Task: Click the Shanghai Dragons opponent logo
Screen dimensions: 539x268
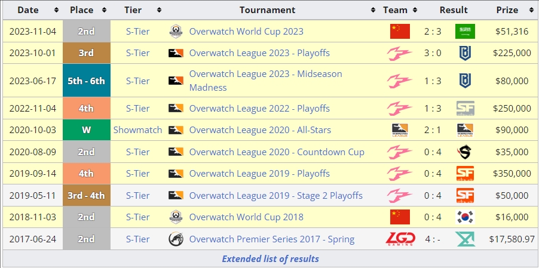Action: point(465,152)
